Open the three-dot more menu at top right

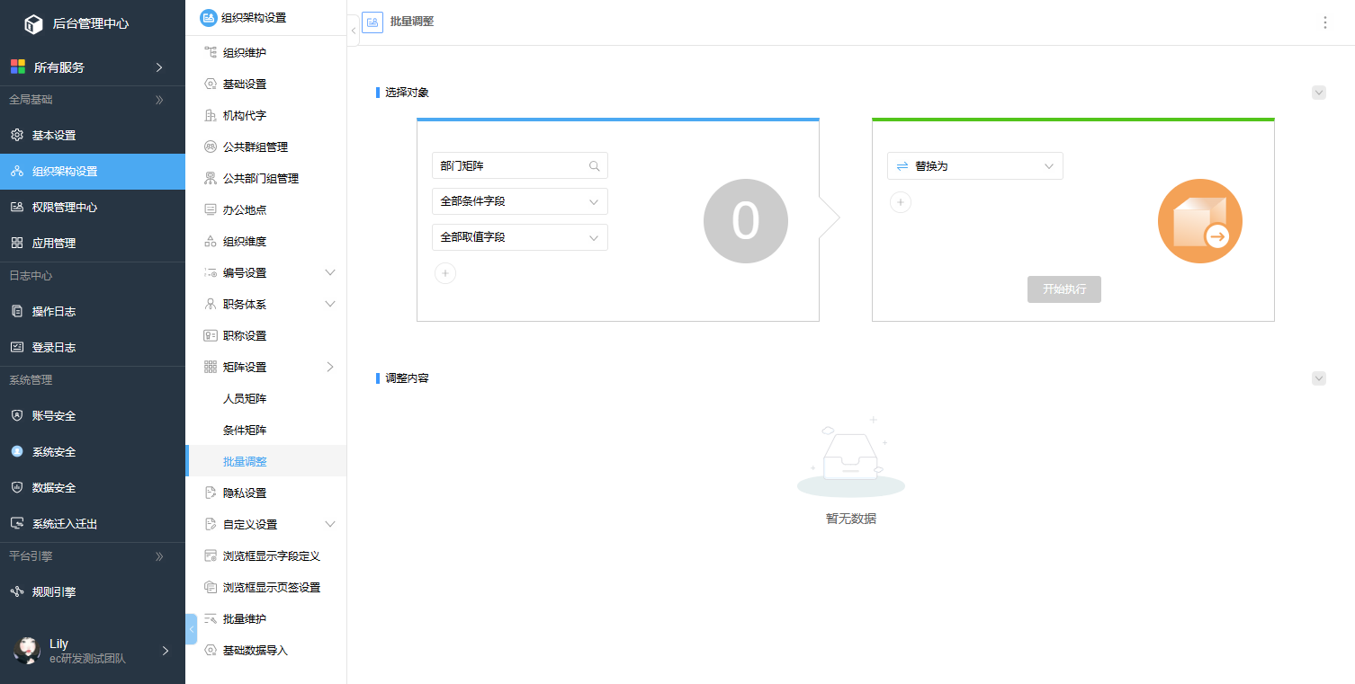[1324, 22]
